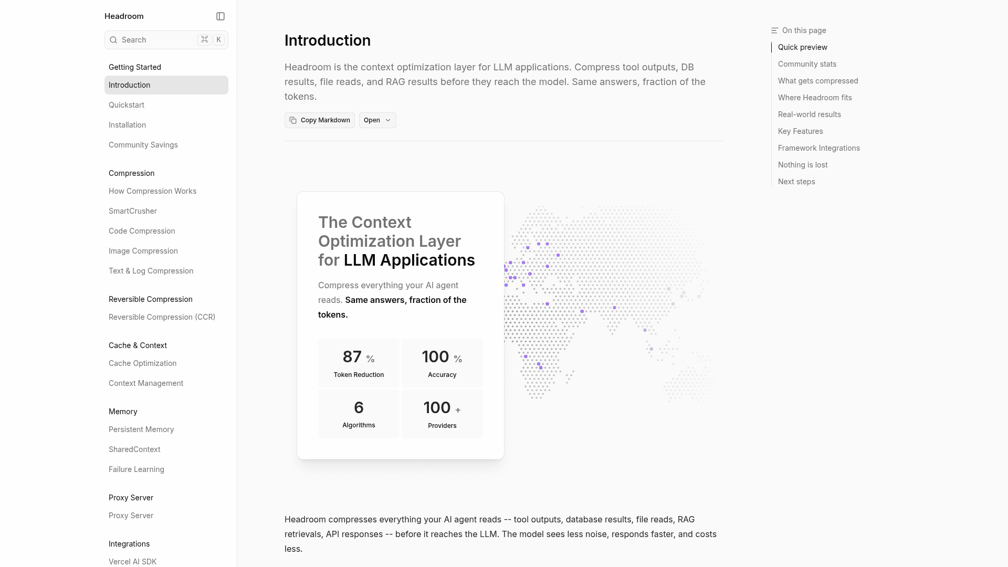
Task: Open How Compression Works
Action: (x=166, y=191)
